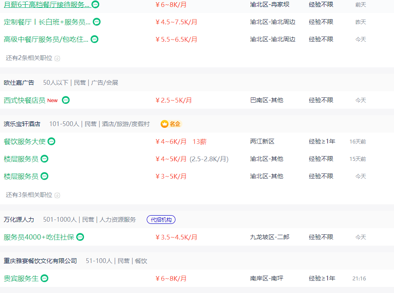The height and width of the screenshot is (293, 394).
Task: Expand 还有3条相关职位
Action: tap(33, 195)
